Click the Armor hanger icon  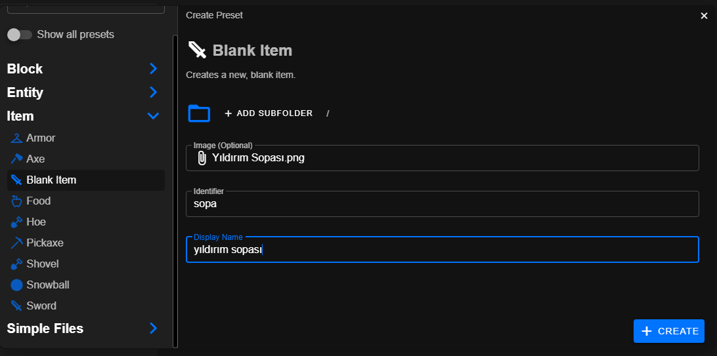click(x=16, y=138)
